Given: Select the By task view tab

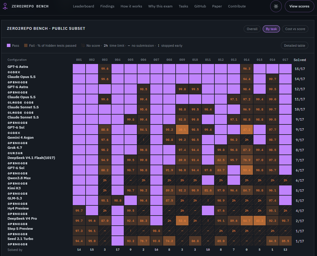Looking at the screenshot, I should [271, 29].
